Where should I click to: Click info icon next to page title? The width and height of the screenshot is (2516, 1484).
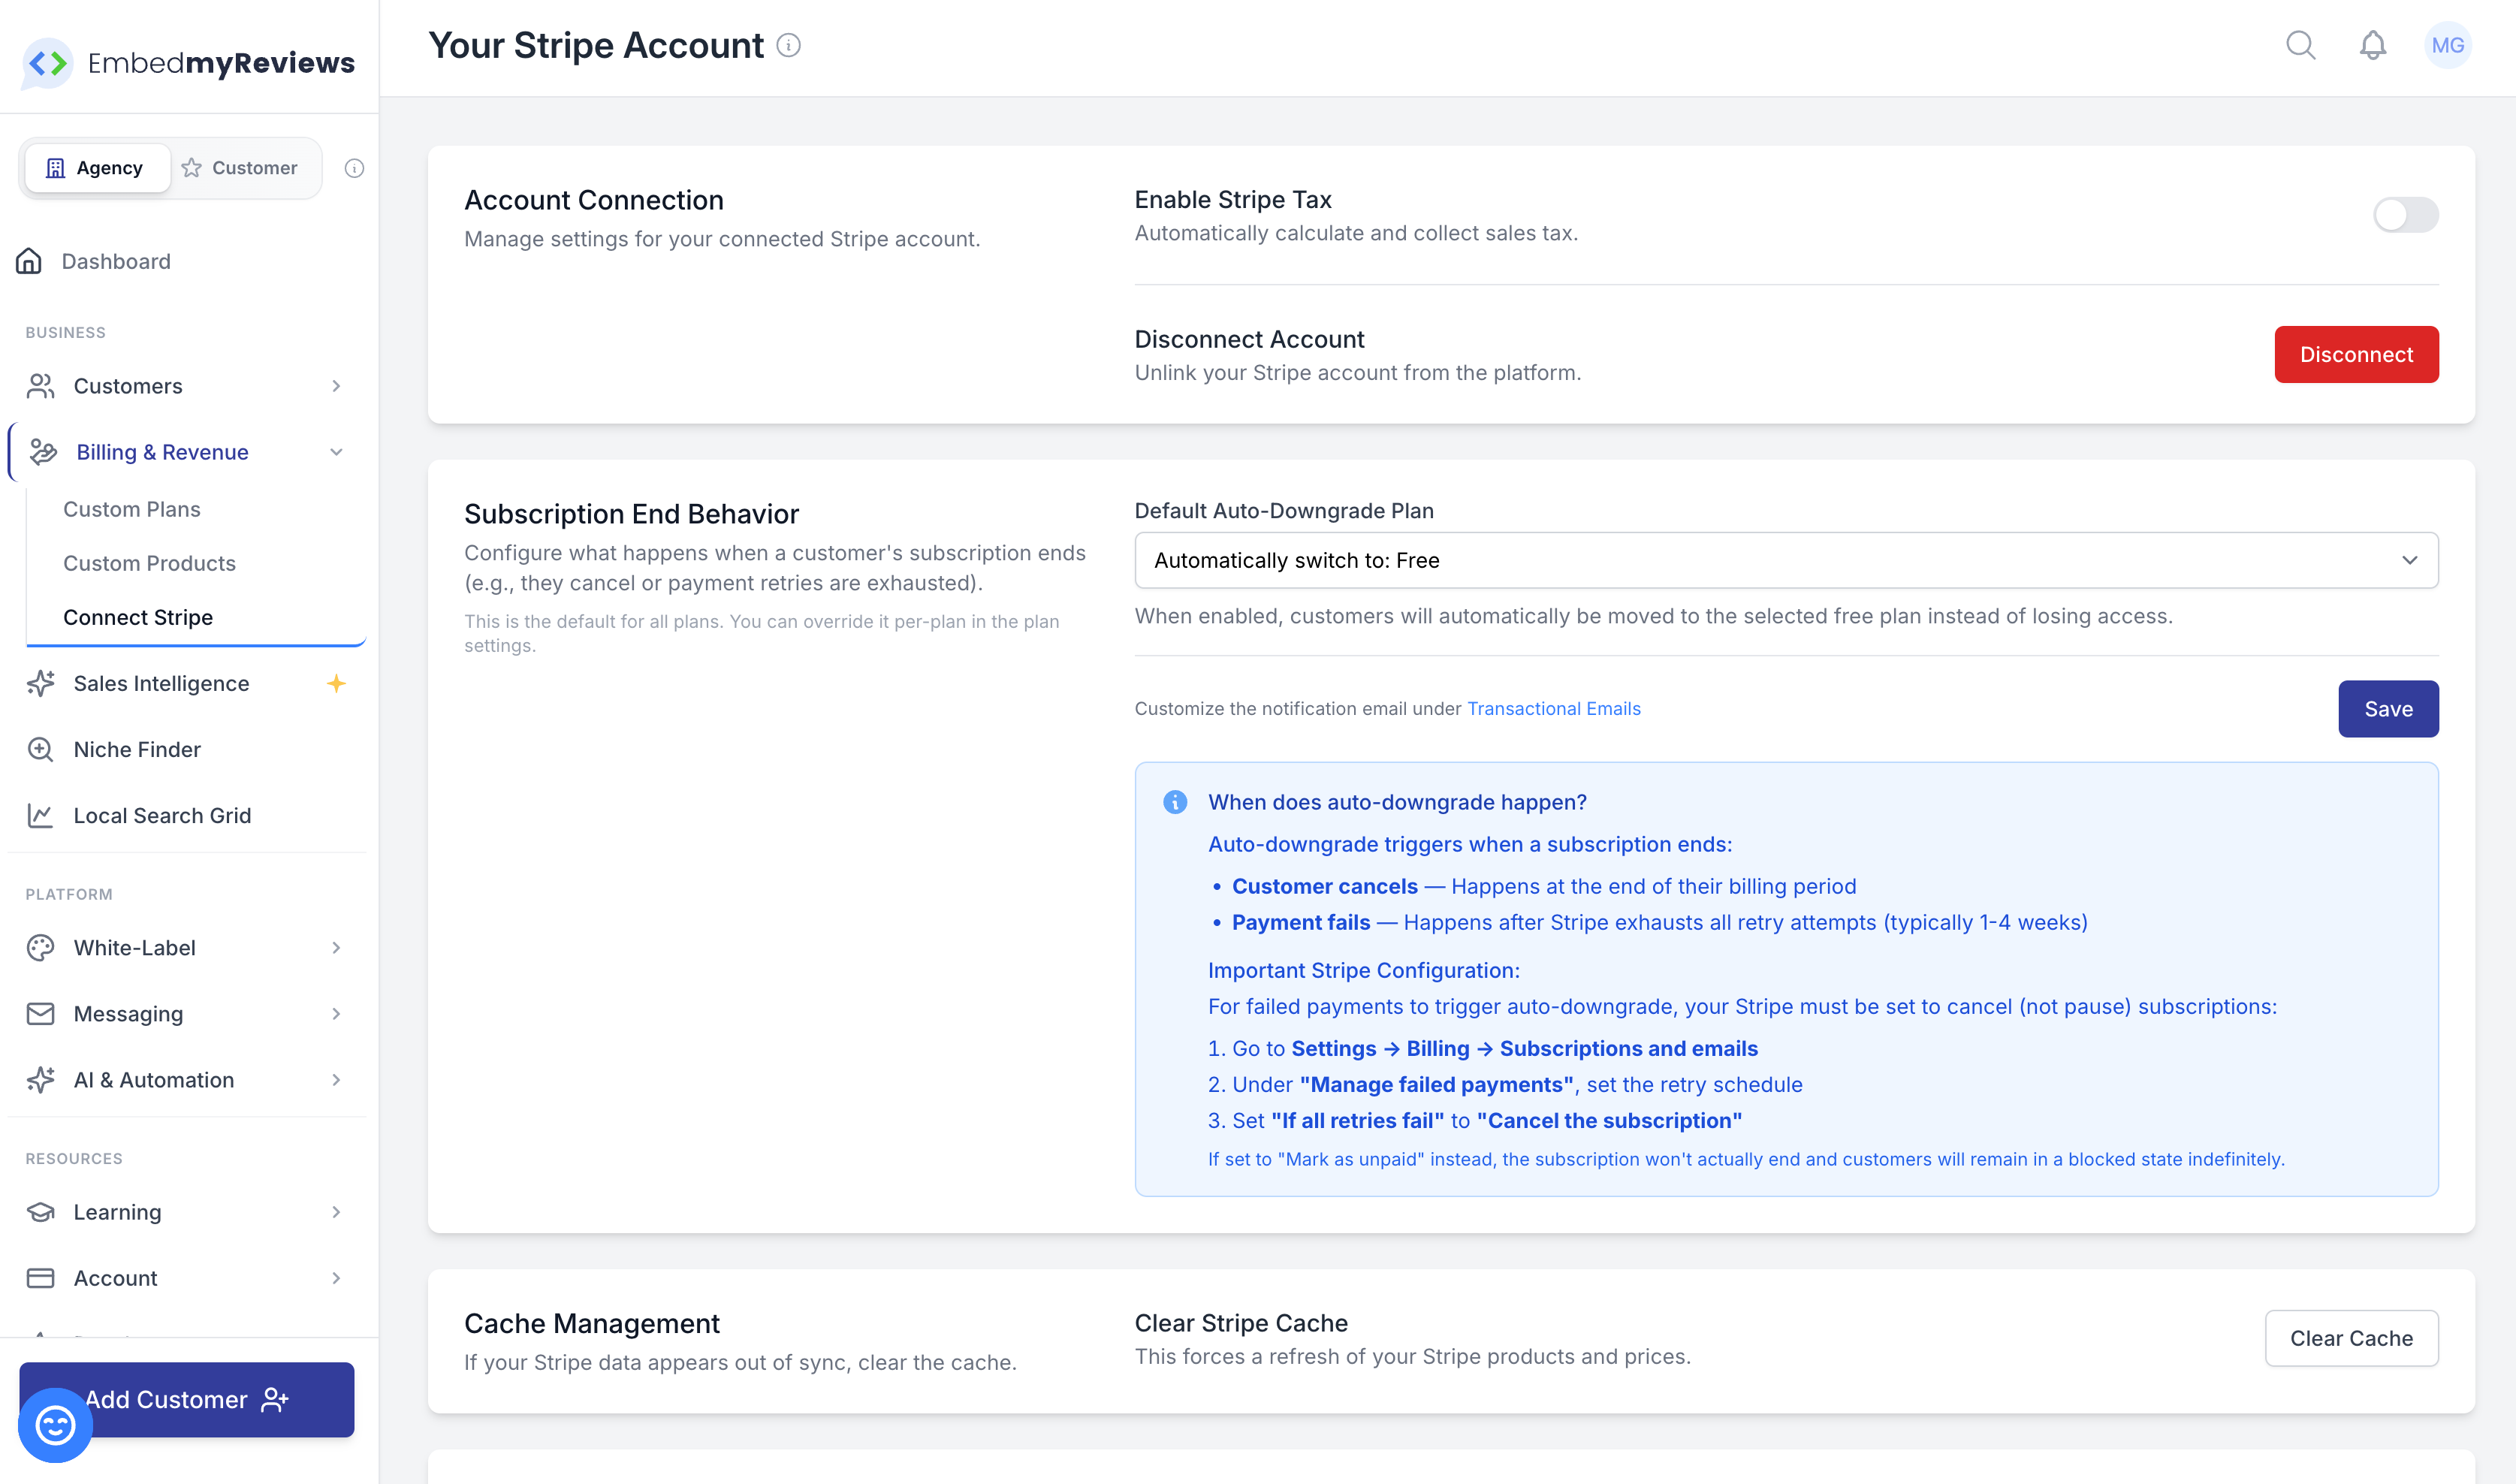coord(789,45)
